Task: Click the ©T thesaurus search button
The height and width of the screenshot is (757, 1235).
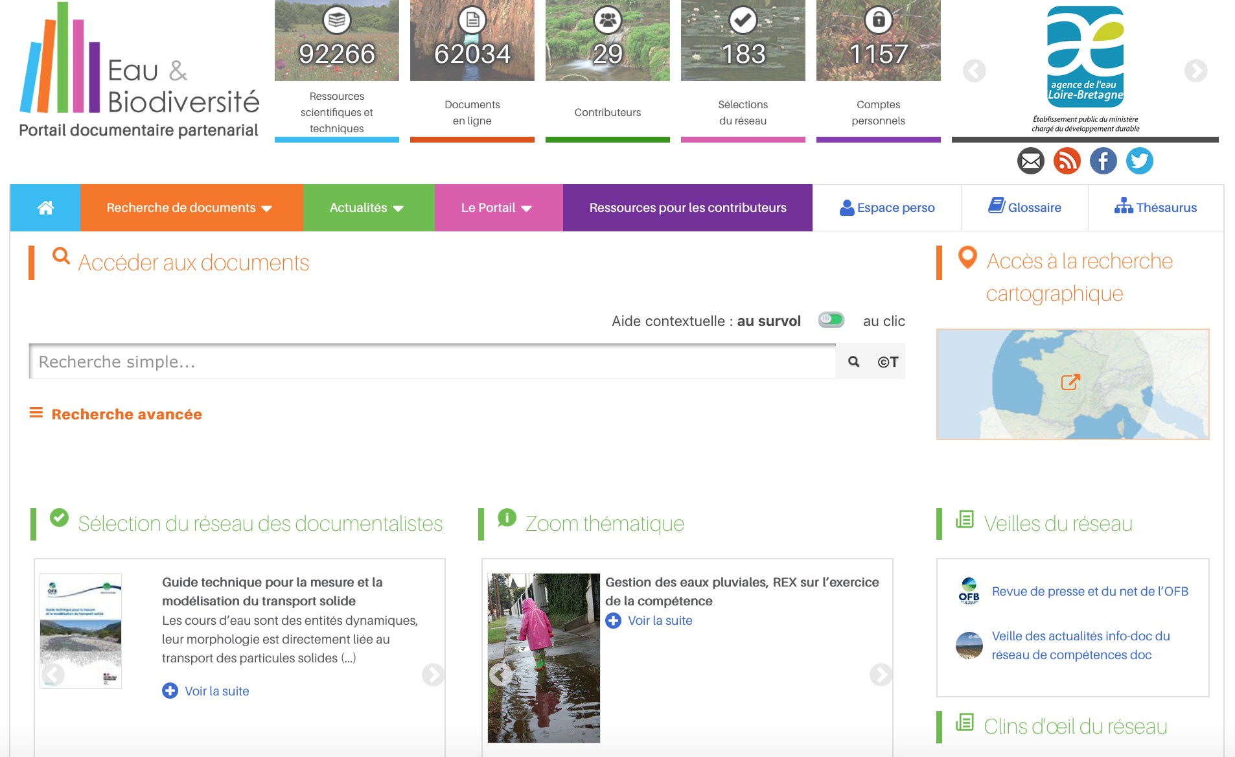Action: click(x=888, y=362)
